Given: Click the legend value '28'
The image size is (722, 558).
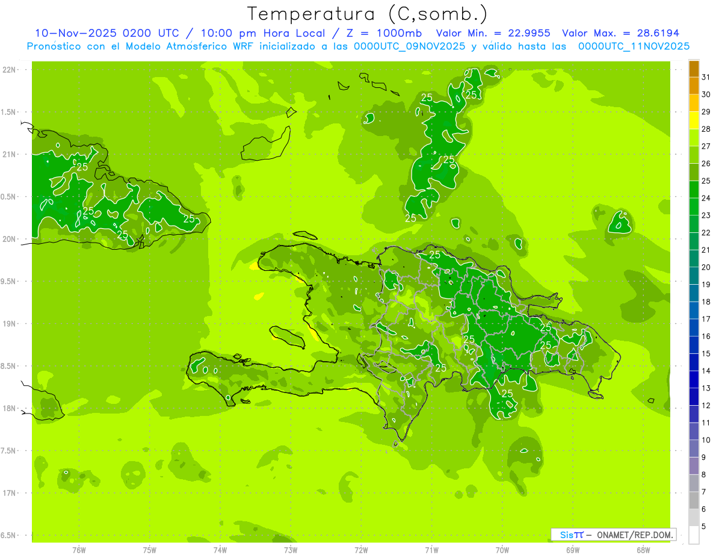Looking at the screenshot, I should (706, 129).
